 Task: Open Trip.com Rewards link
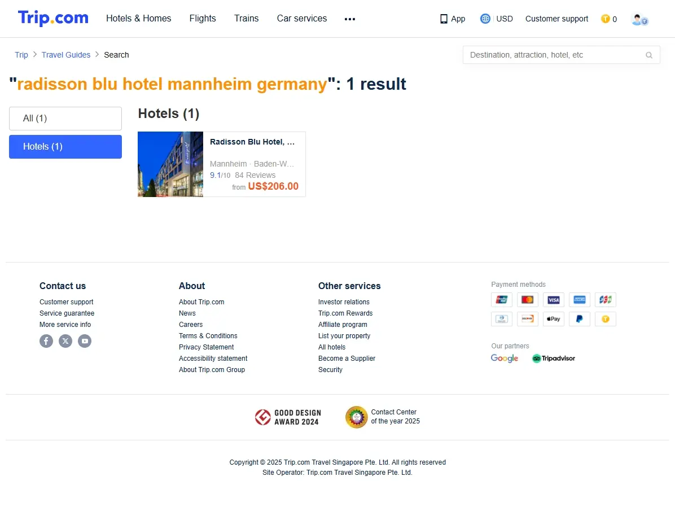point(345,313)
